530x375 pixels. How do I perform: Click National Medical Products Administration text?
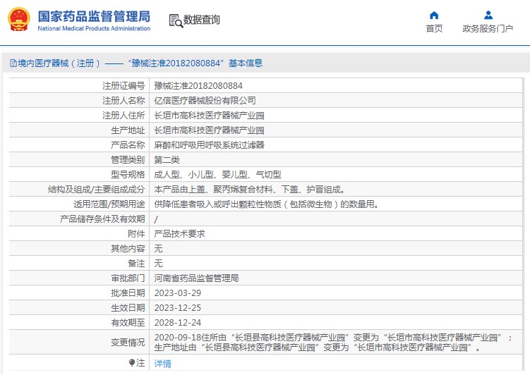click(x=94, y=29)
